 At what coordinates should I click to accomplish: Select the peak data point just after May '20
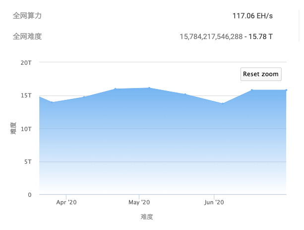coord(149,88)
